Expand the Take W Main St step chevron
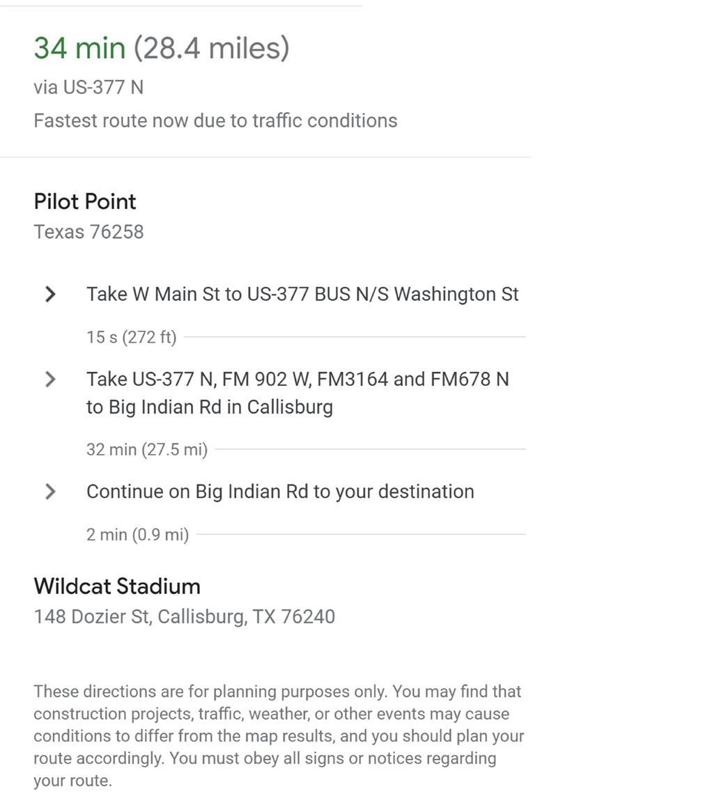This screenshot has width=726, height=805. [x=50, y=294]
